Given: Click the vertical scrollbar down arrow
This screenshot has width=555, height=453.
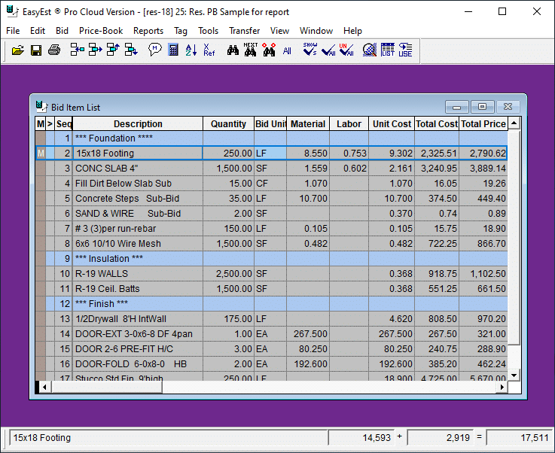Looking at the screenshot, I should pos(514,375).
